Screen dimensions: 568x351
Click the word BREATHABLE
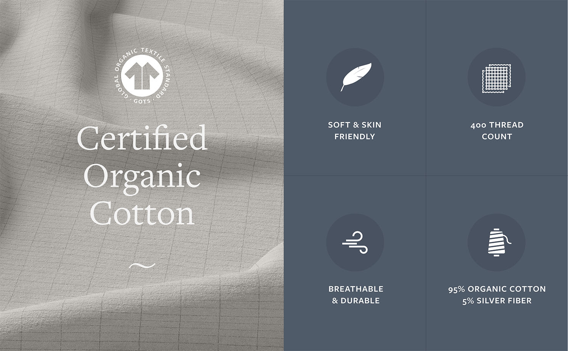click(356, 289)
